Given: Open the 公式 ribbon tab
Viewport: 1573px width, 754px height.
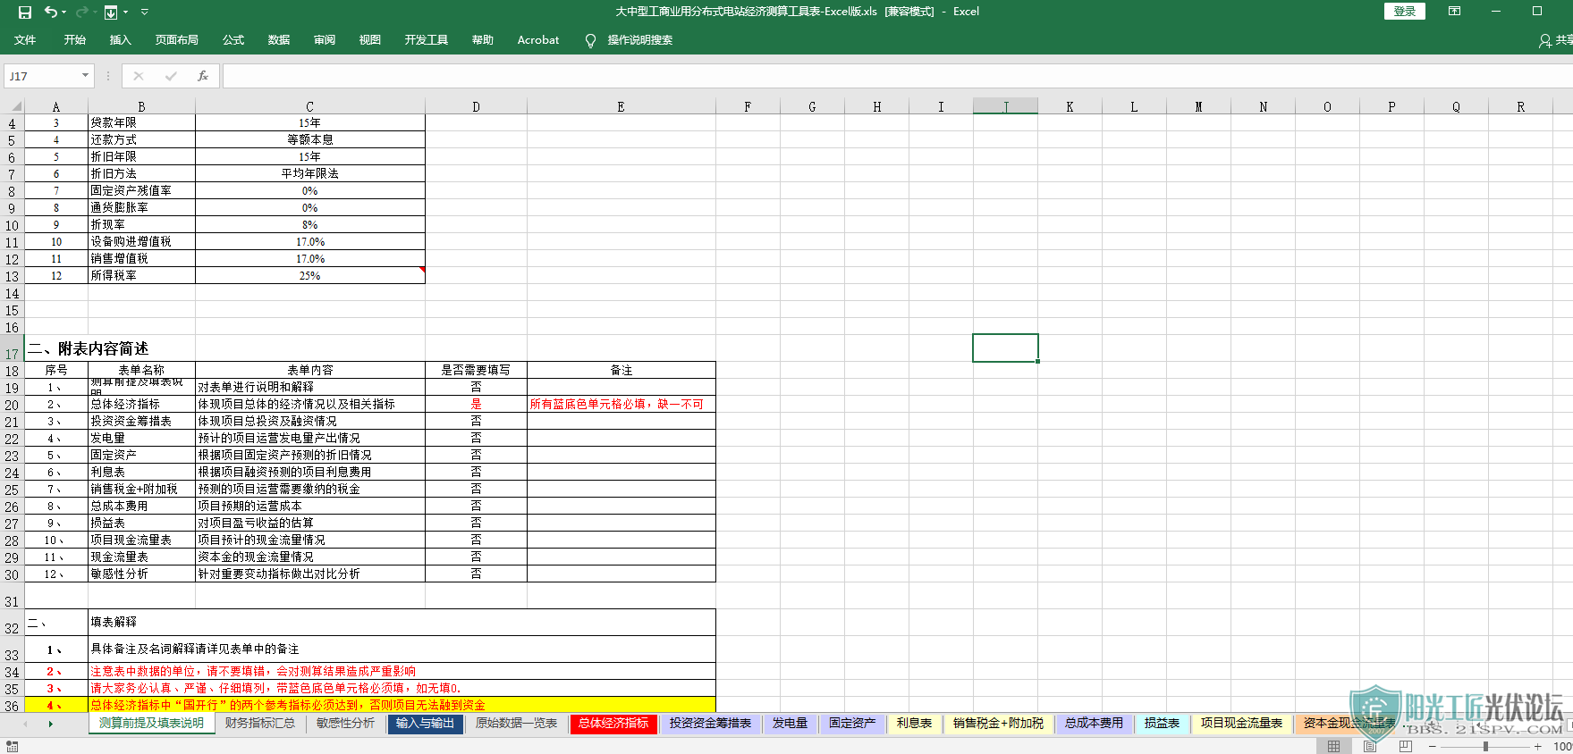Looking at the screenshot, I should point(233,40).
